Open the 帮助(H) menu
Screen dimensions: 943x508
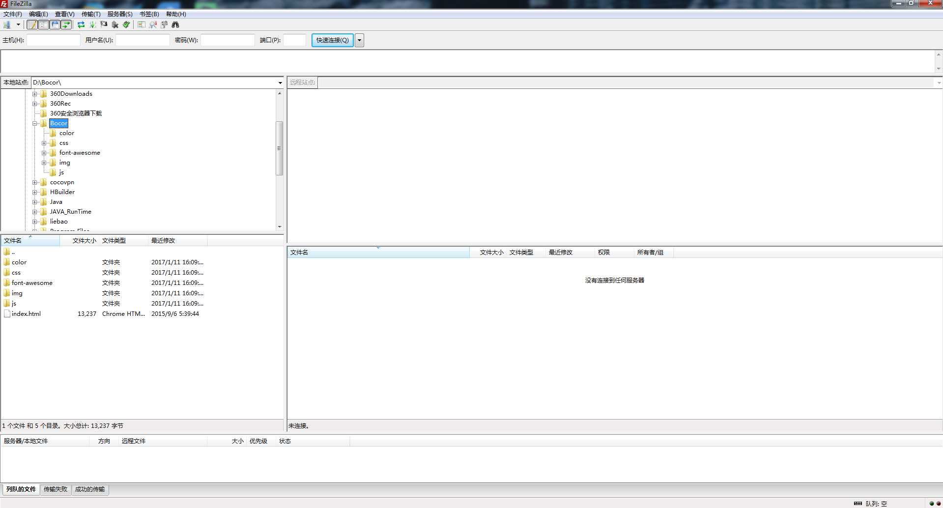[176, 14]
